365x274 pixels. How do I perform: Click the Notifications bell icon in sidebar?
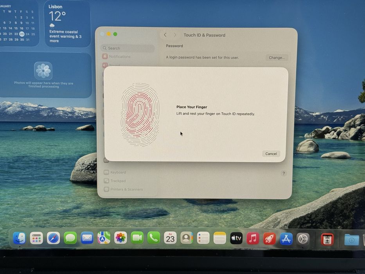point(105,56)
